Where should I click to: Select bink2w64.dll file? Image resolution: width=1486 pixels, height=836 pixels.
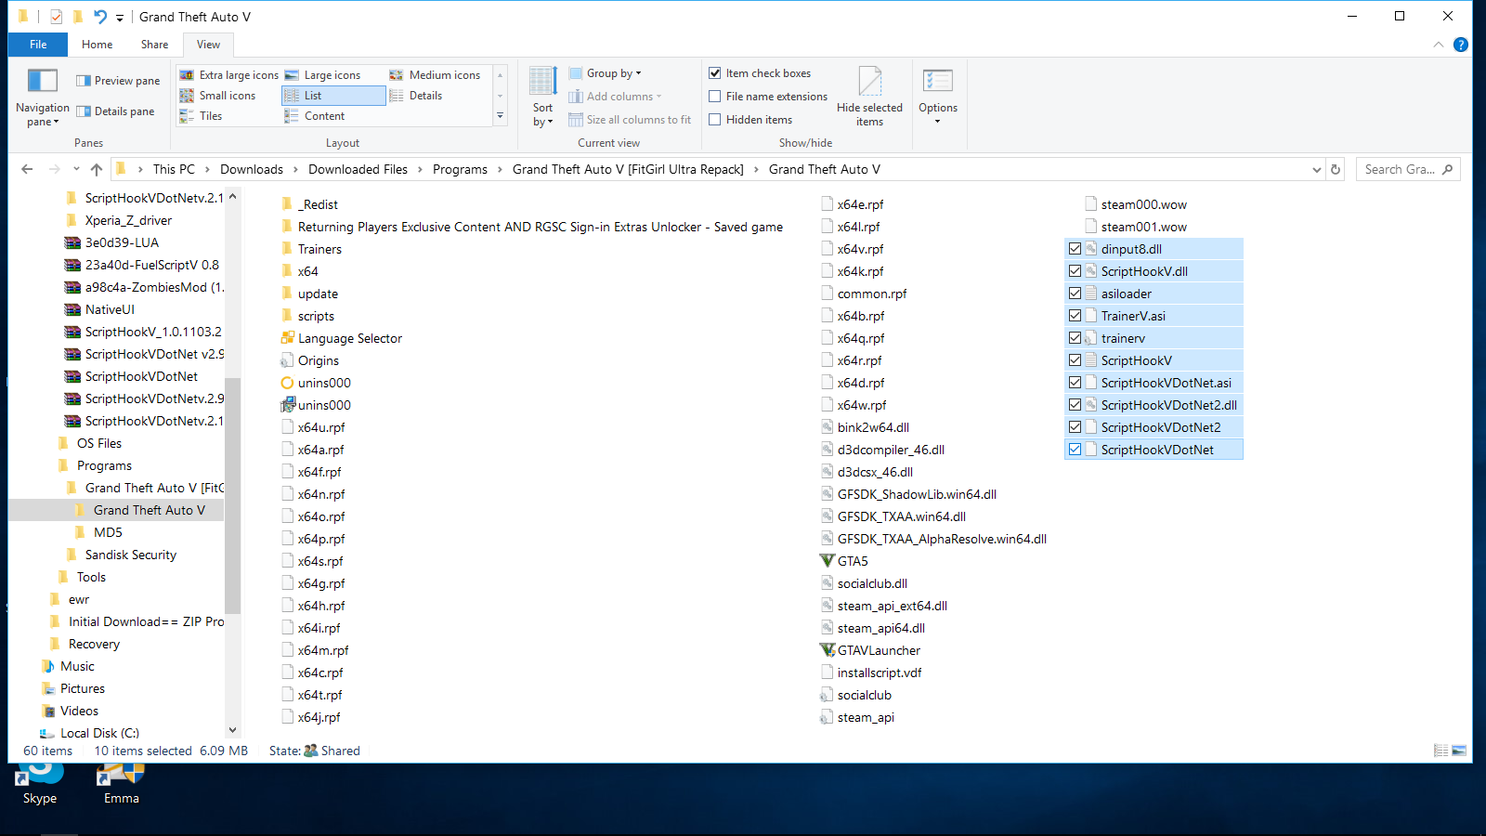865,427
